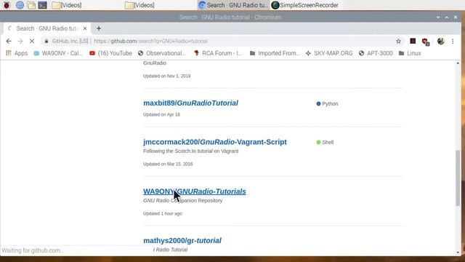The image size is (465, 262).
Task: Click scrollbar down arrow
Action: pos(458,253)
